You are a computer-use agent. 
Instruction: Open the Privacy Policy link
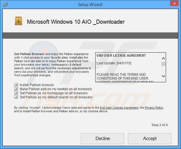pyautogui.click(x=154, y=108)
